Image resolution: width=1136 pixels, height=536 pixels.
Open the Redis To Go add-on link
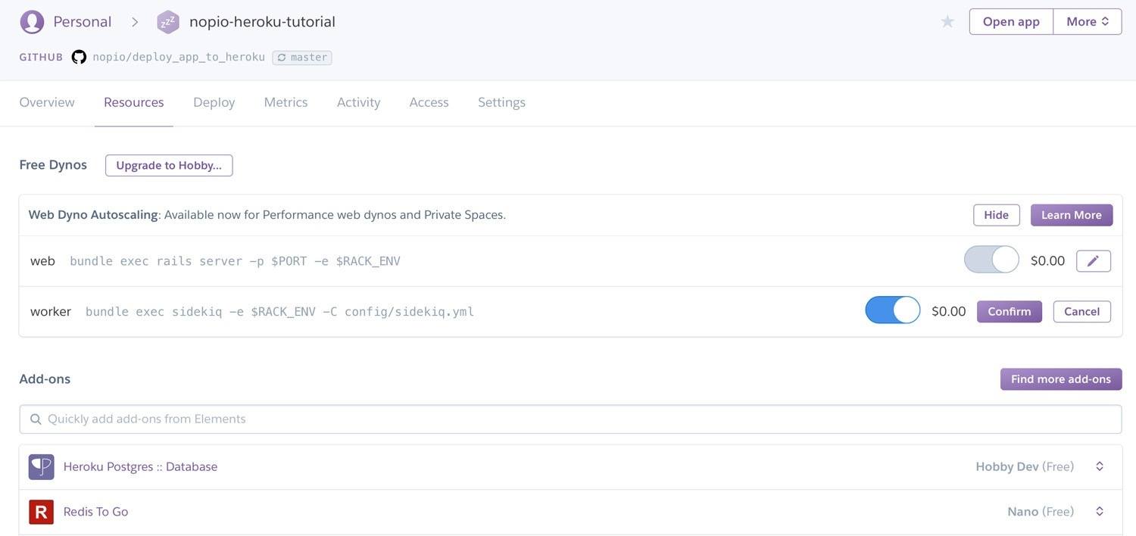pyautogui.click(x=95, y=512)
